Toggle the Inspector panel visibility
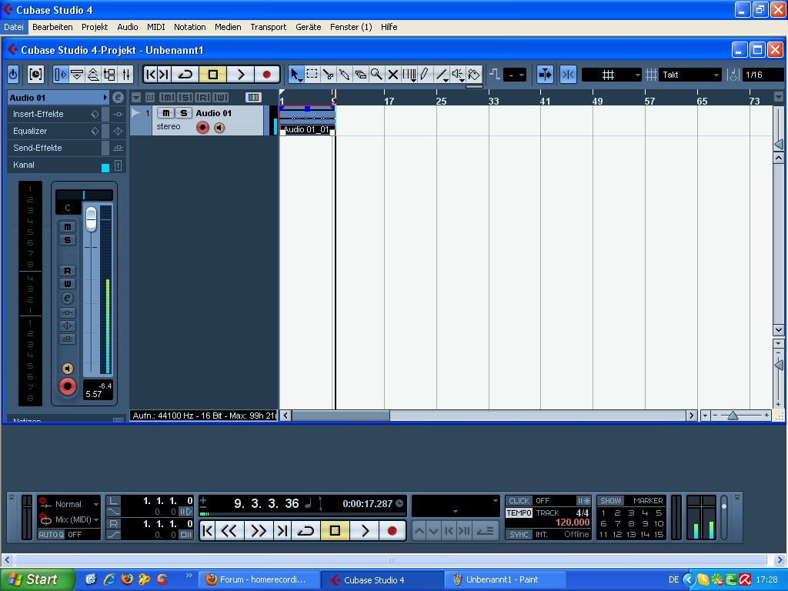The image size is (788, 591). click(60, 75)
